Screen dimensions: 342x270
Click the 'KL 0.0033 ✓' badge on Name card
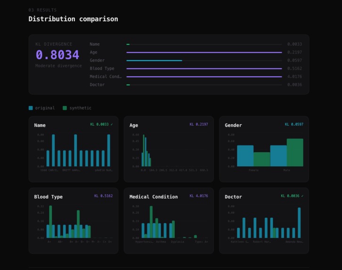point(101,124)
